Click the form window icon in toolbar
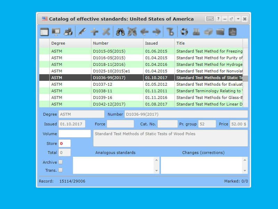Image resolution: width=278 pixels, height=209 pixels. (44, 32)
